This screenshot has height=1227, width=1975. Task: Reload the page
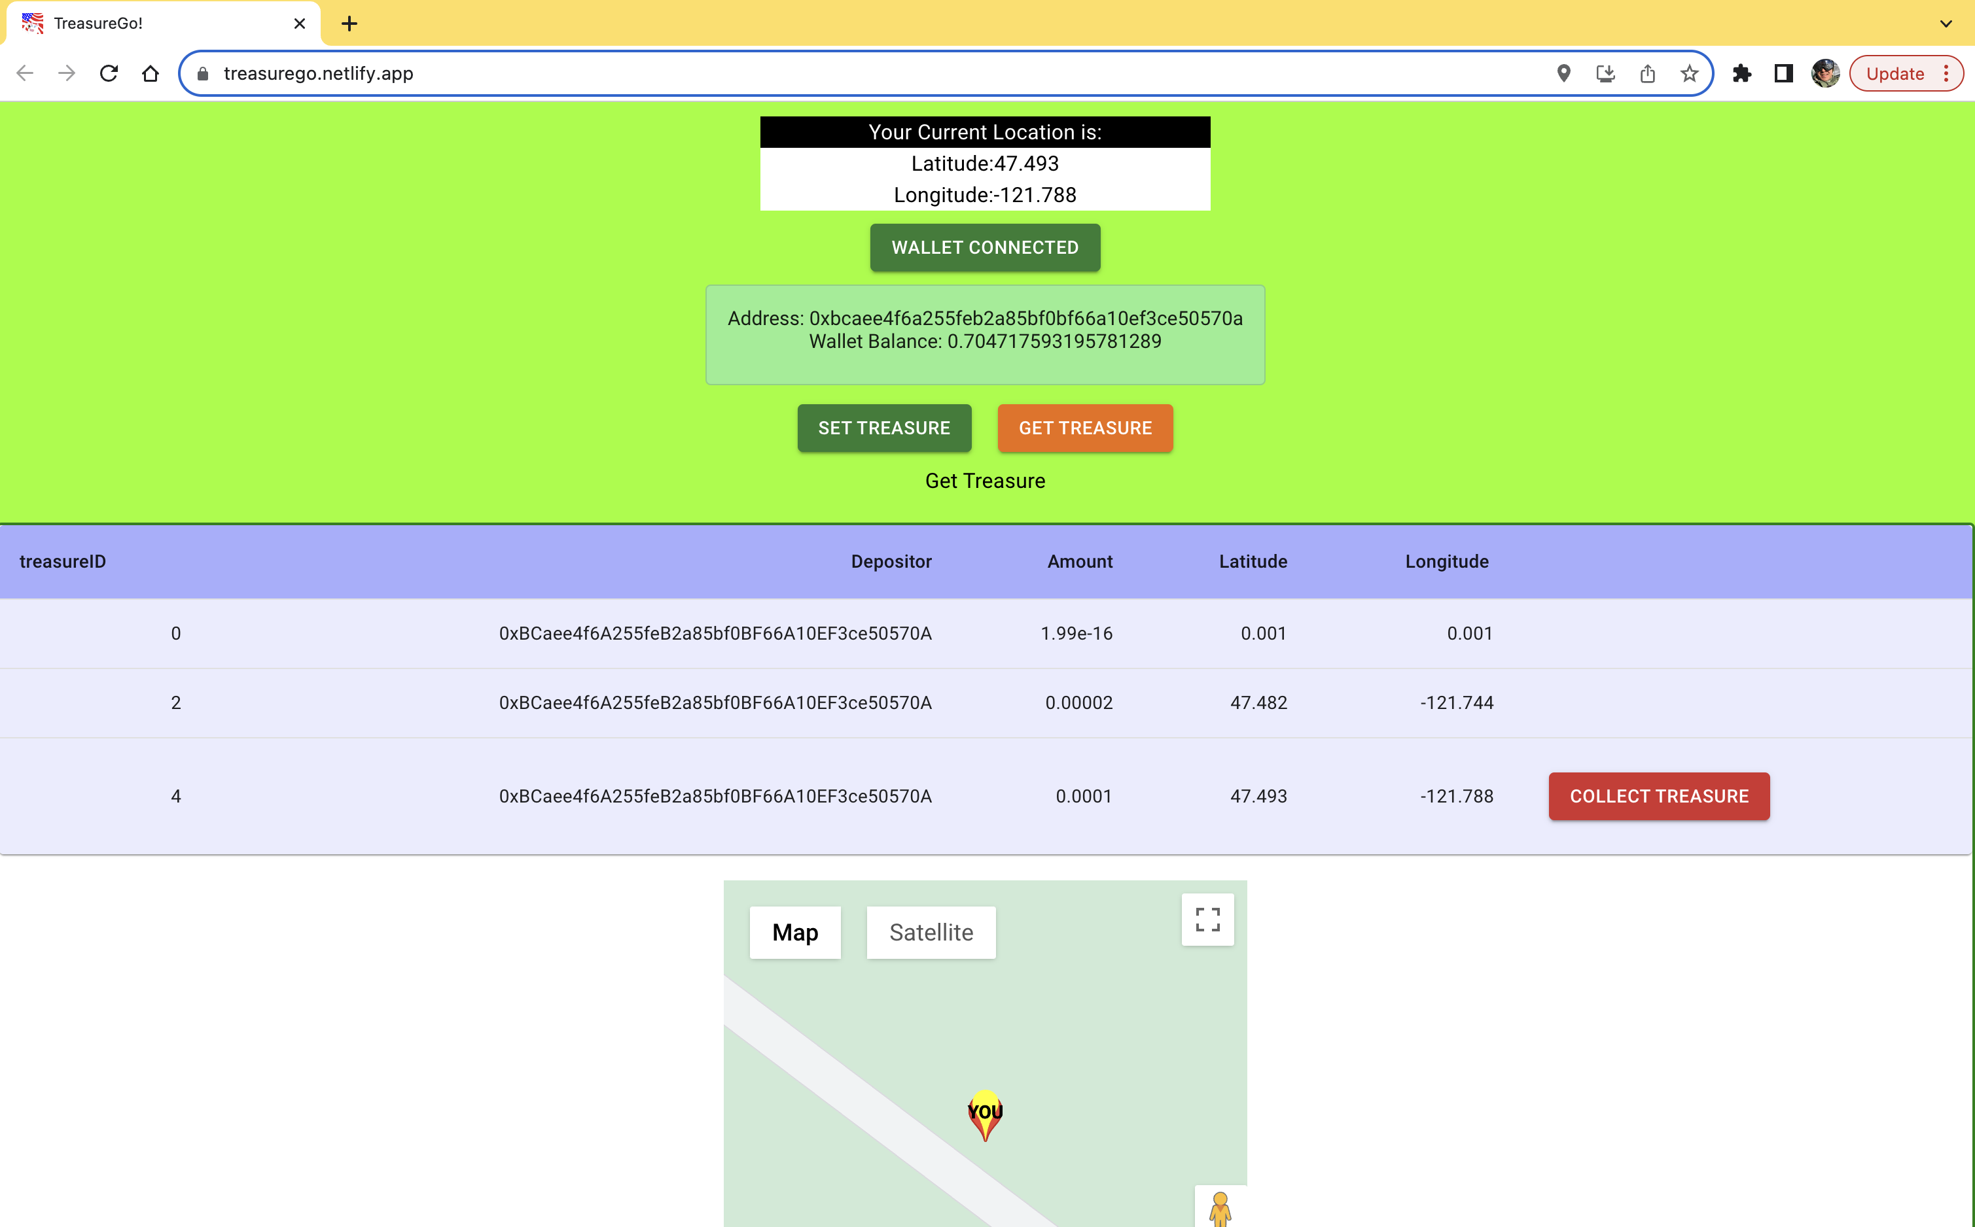[109, 74]
